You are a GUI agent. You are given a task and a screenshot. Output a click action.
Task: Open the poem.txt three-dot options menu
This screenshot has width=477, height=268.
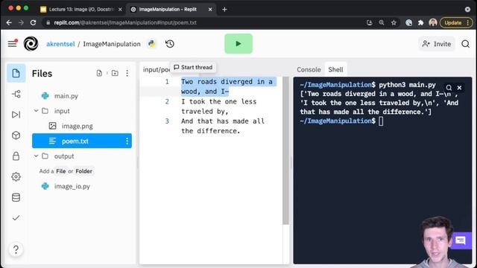[127, 141]
